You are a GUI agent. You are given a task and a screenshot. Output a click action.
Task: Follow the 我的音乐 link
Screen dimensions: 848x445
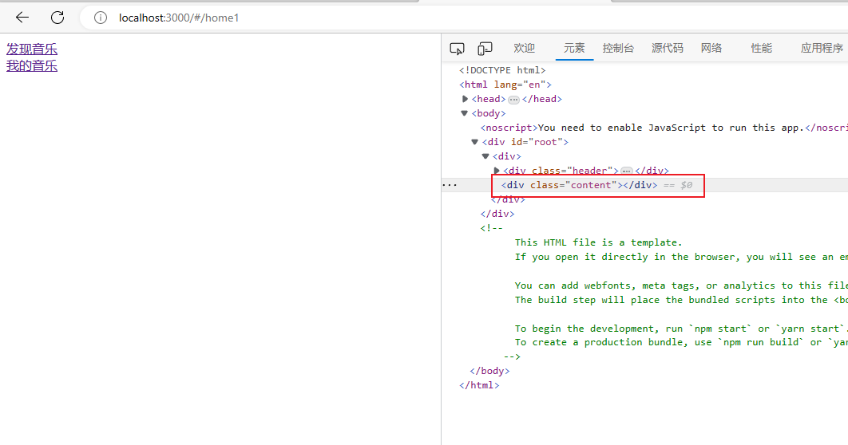tap(32, 66)
